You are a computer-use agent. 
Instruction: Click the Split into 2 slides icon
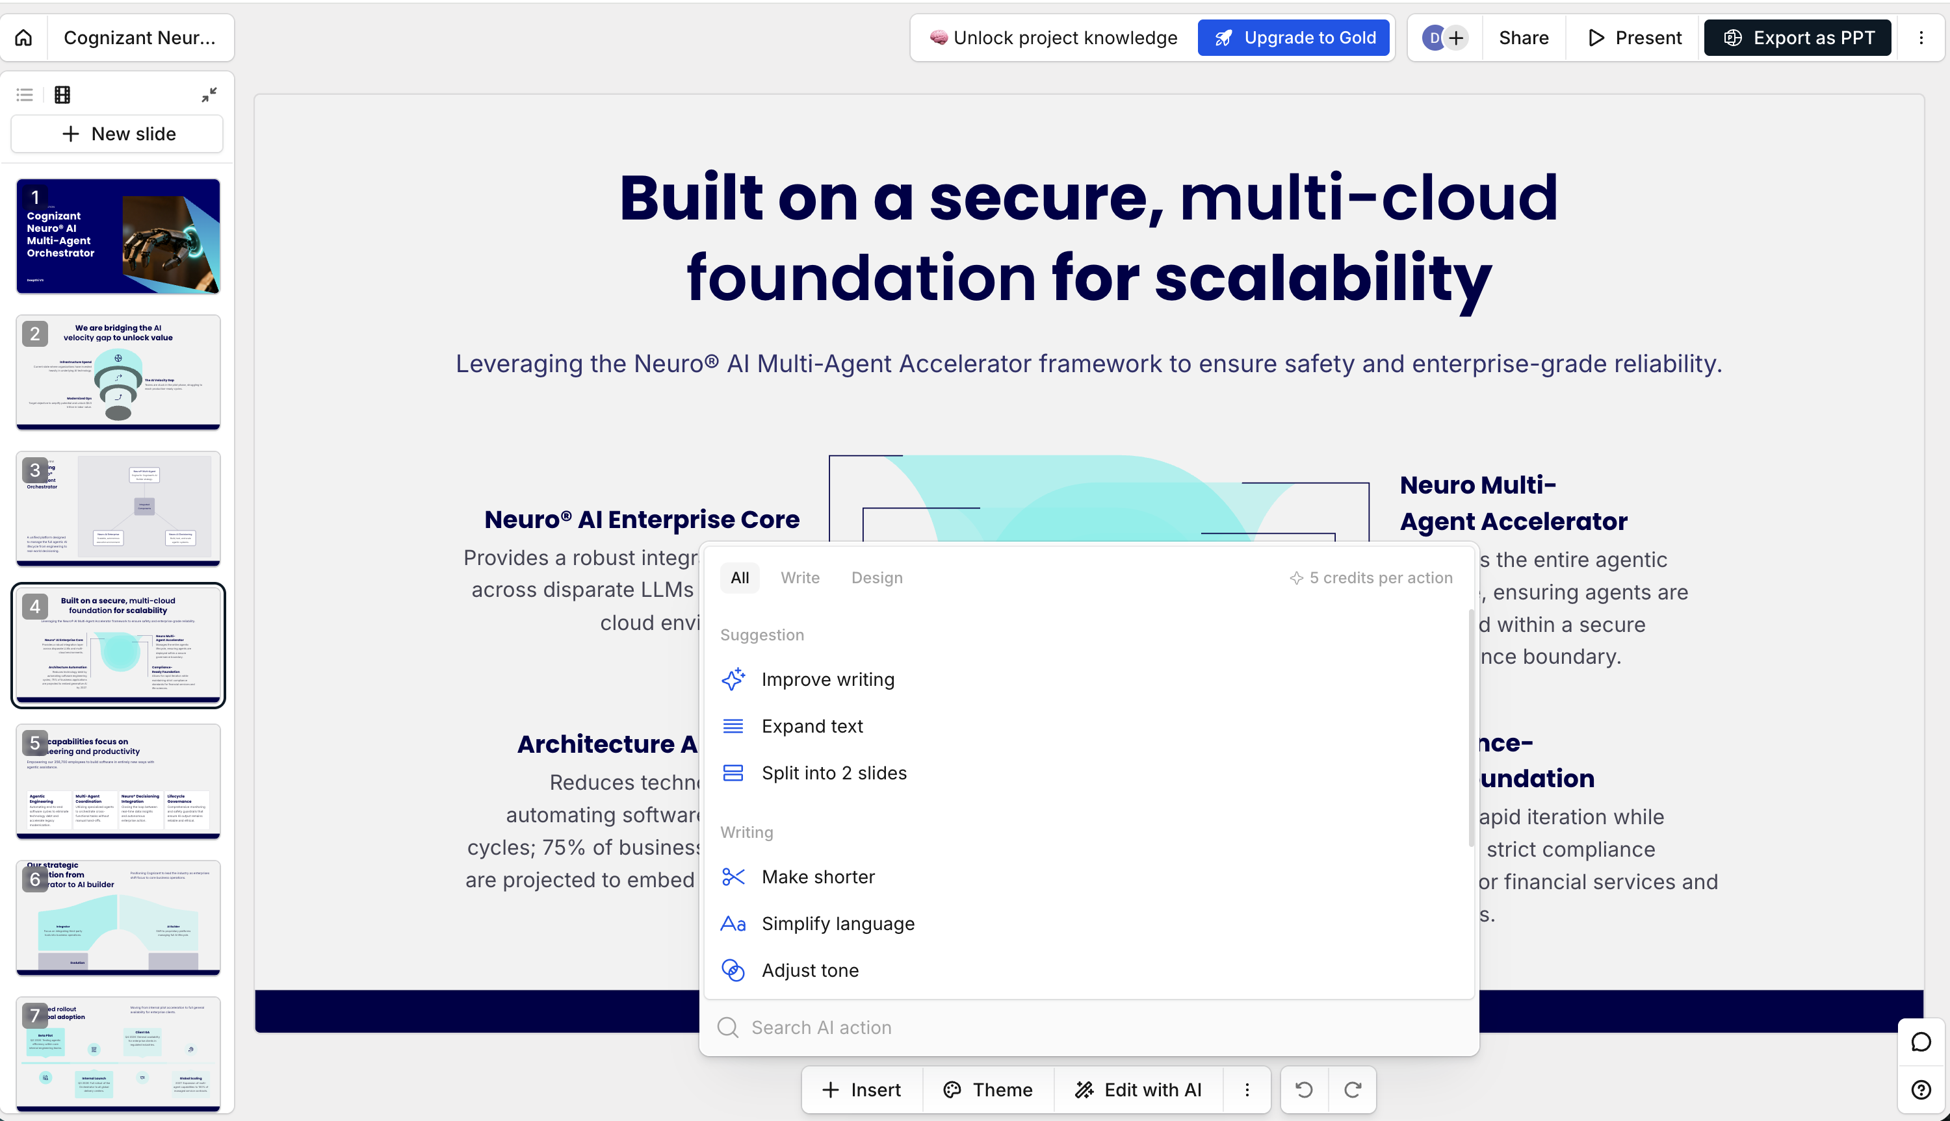[x=733, y=773]
